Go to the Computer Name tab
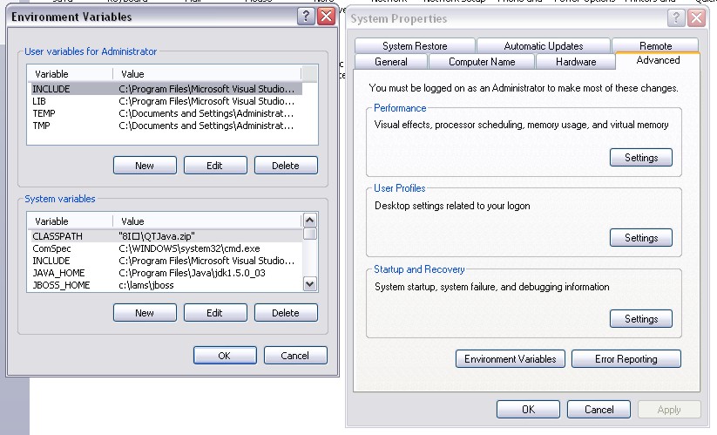Screen dimensions: 717x435 tap(481, 62)
